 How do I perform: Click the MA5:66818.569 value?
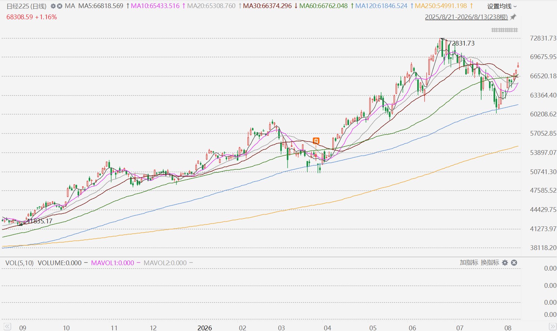pos(101,6)
